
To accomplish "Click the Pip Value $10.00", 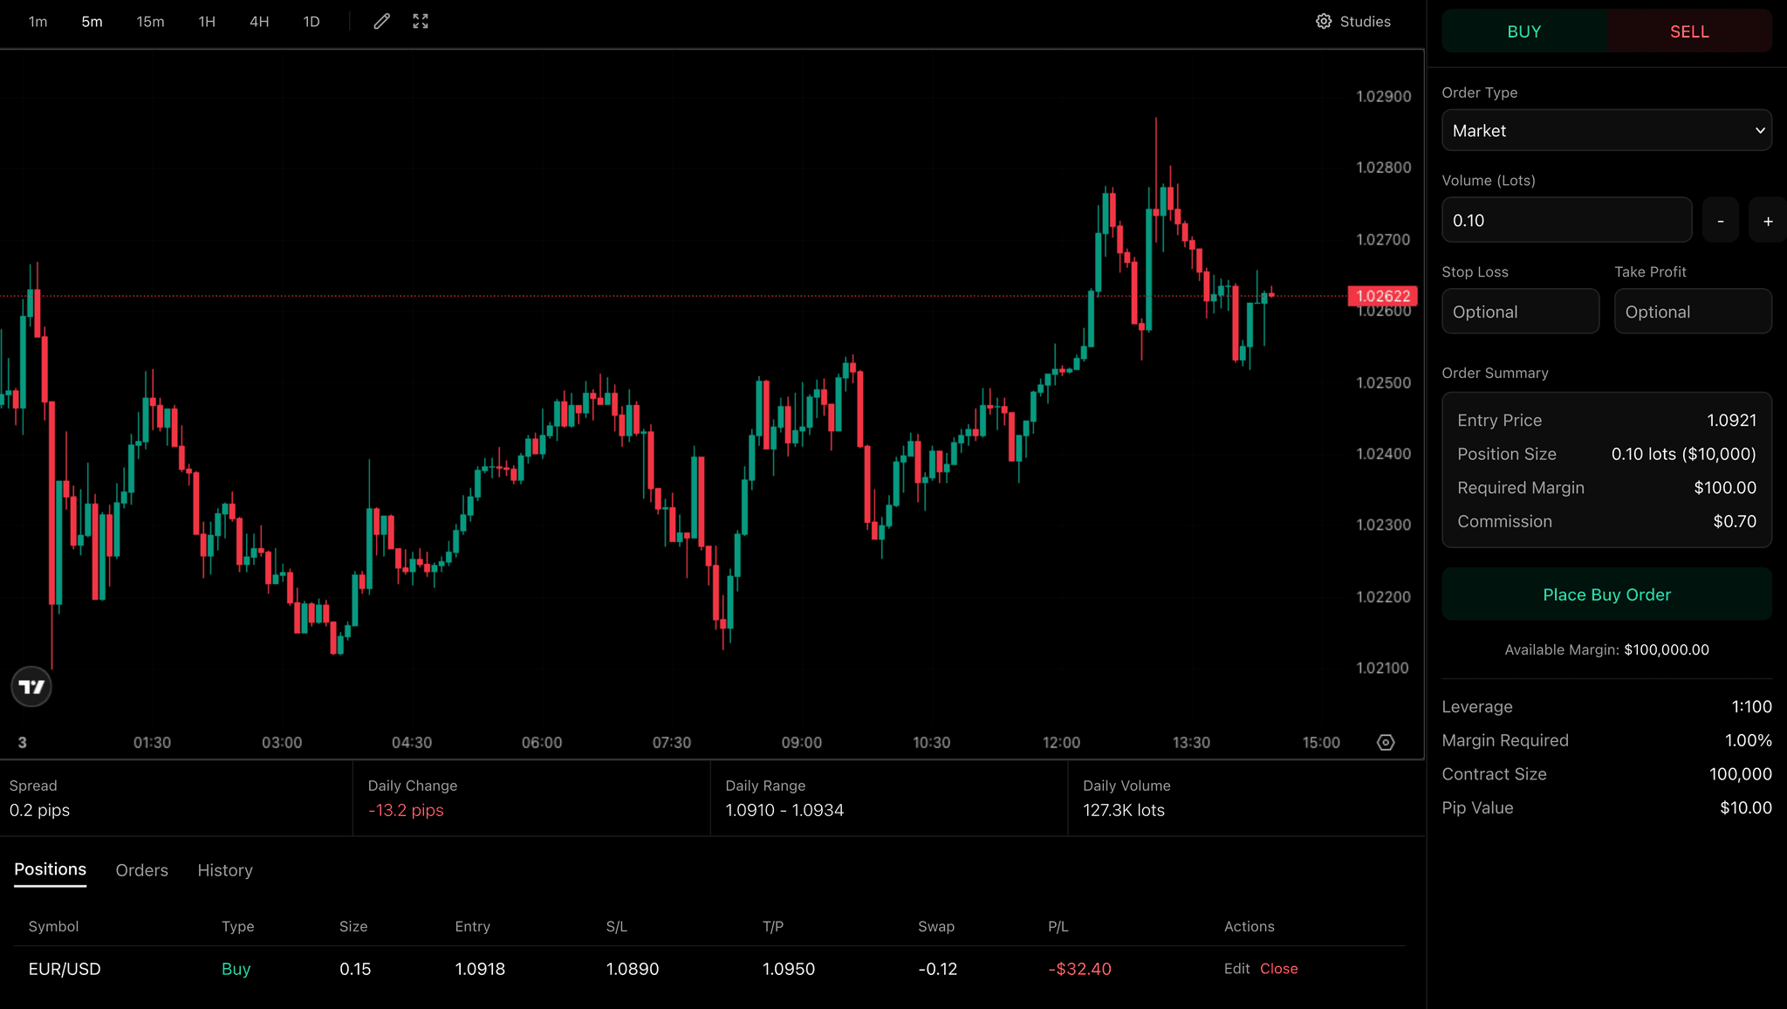I will point(1745,807).
